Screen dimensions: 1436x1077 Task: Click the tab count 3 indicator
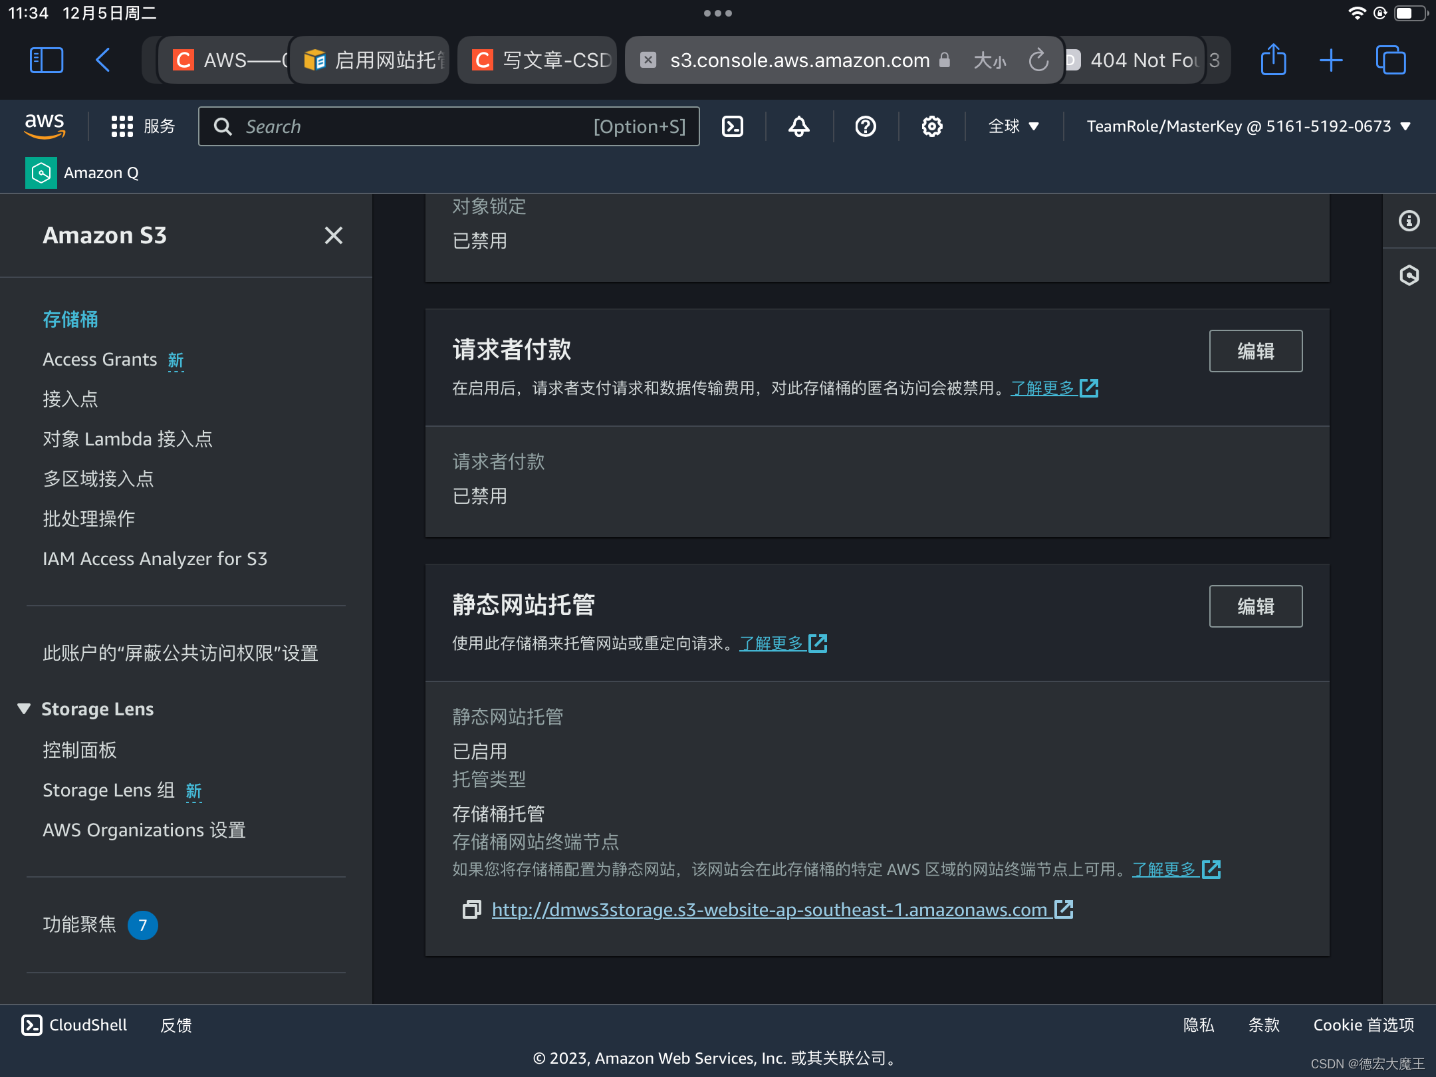(1215, 60)
